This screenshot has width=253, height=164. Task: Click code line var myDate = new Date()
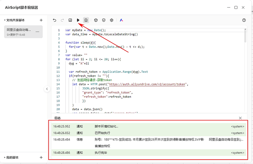tap(85, 30)
